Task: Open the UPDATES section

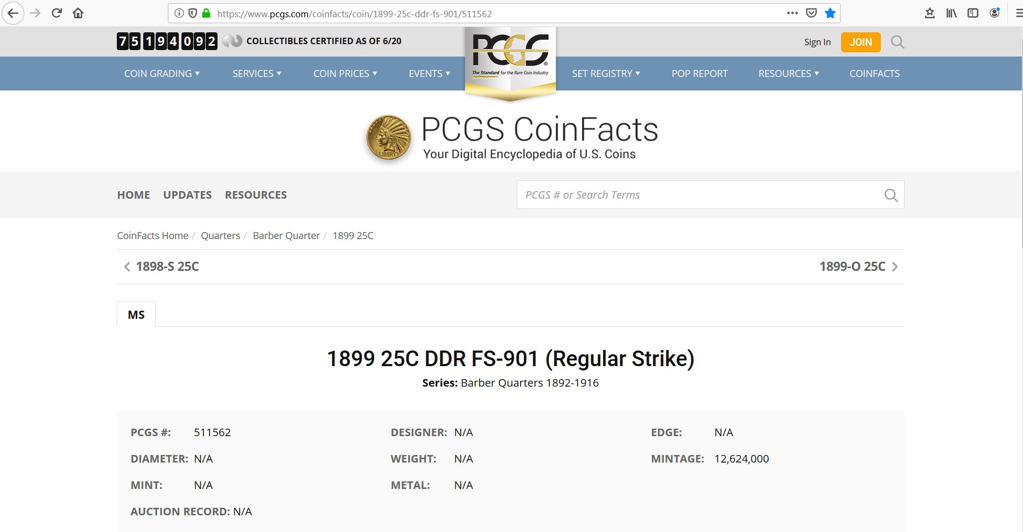Action: [187, 195]
